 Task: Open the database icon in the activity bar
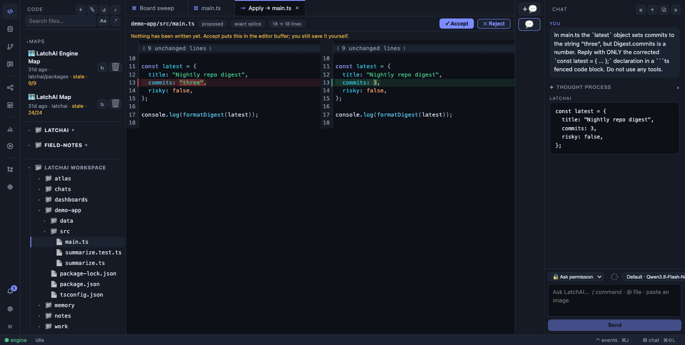(x=10, y=29)
